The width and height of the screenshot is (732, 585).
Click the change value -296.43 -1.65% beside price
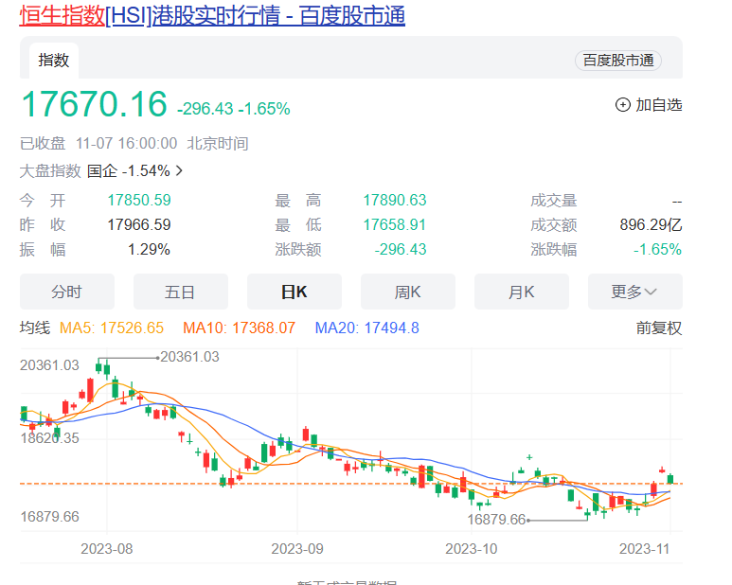tap(233, 109)
